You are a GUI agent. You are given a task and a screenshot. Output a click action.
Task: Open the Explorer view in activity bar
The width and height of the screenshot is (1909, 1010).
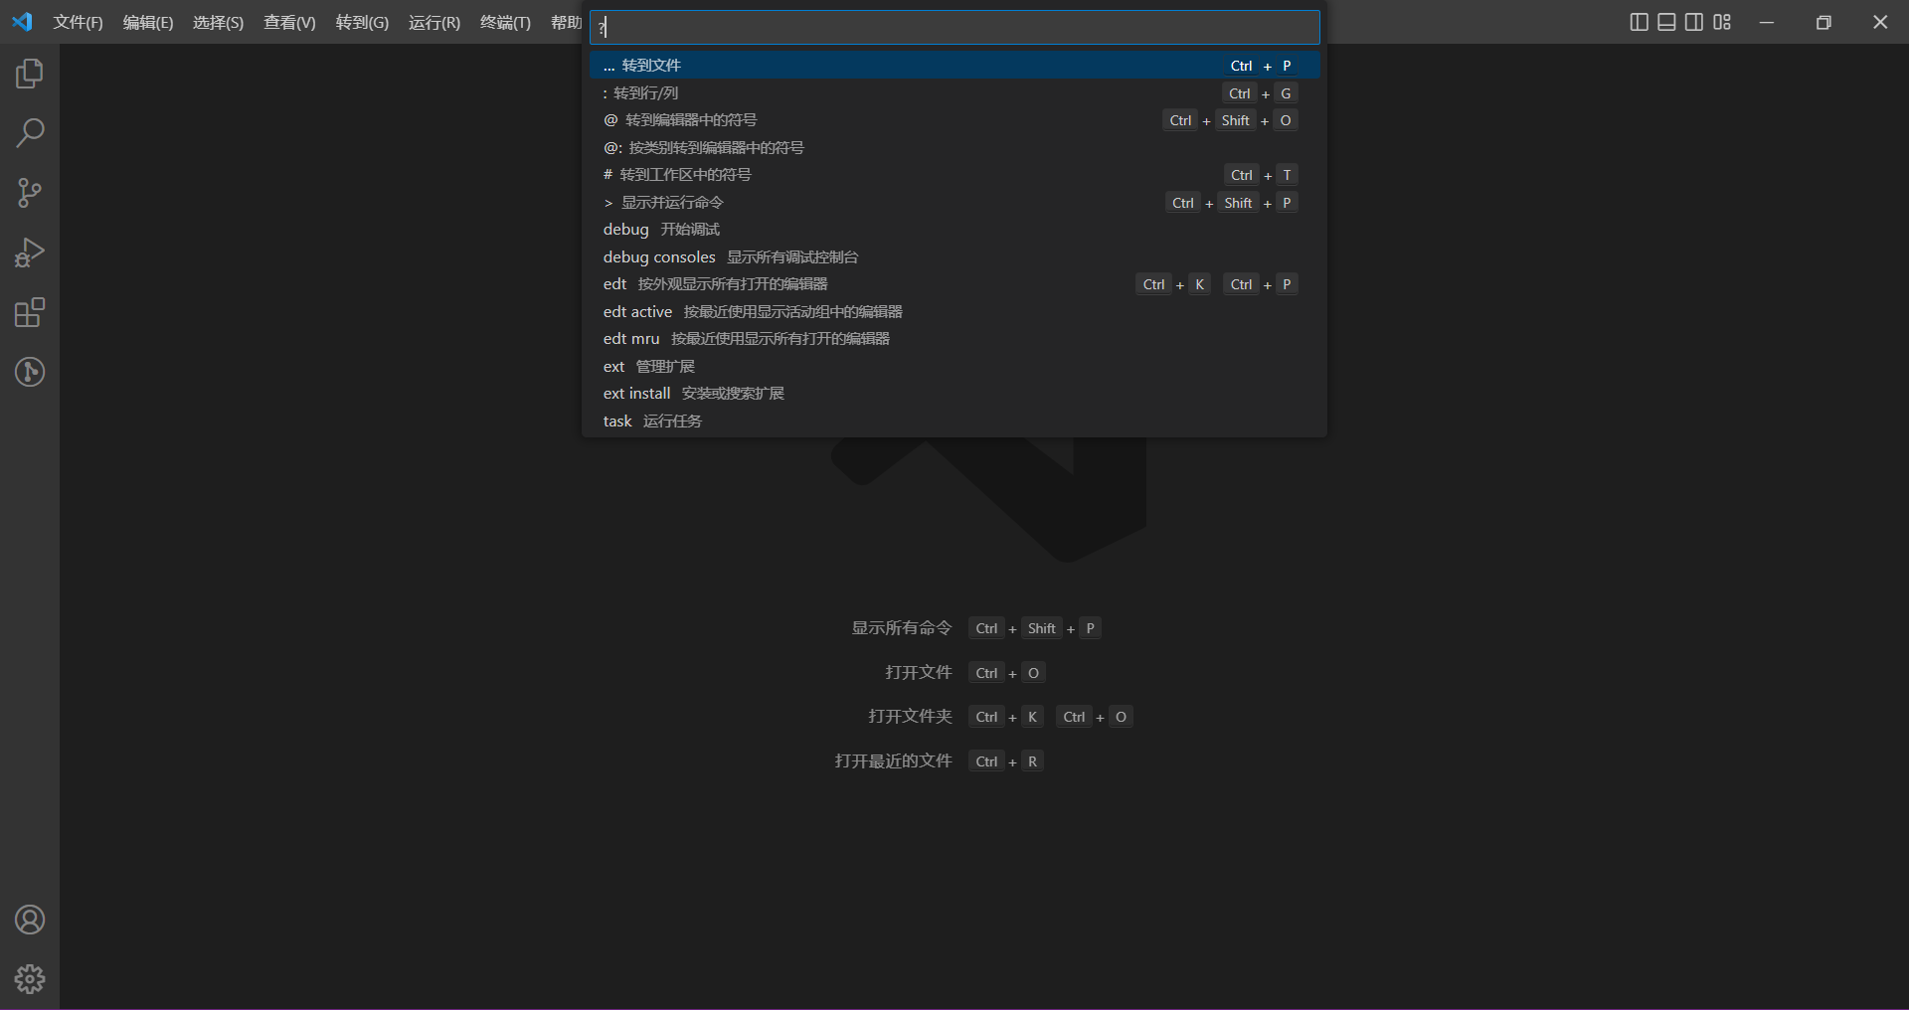pos(30,74)
